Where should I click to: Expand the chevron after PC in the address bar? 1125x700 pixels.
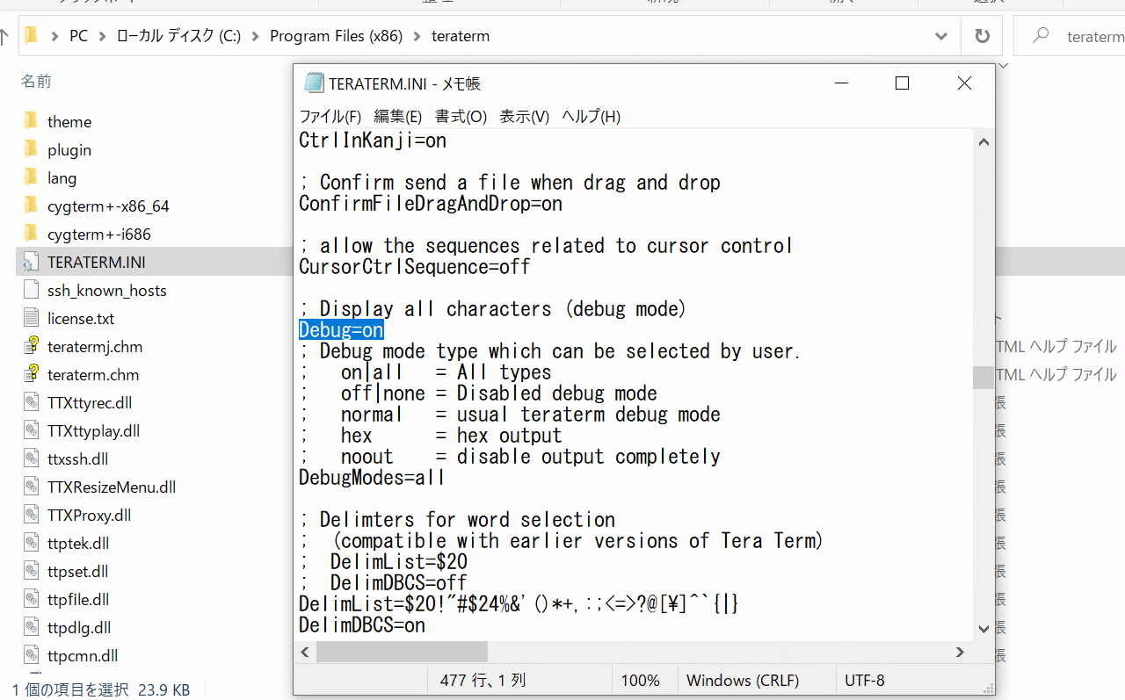pyautogui.click(x=103, y=36)
